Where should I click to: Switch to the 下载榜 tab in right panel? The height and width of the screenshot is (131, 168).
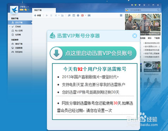pos(157,38)
